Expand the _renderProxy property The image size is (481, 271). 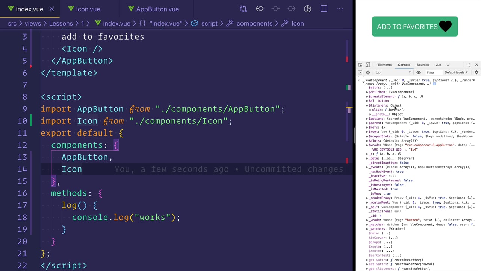coord(367,198)
